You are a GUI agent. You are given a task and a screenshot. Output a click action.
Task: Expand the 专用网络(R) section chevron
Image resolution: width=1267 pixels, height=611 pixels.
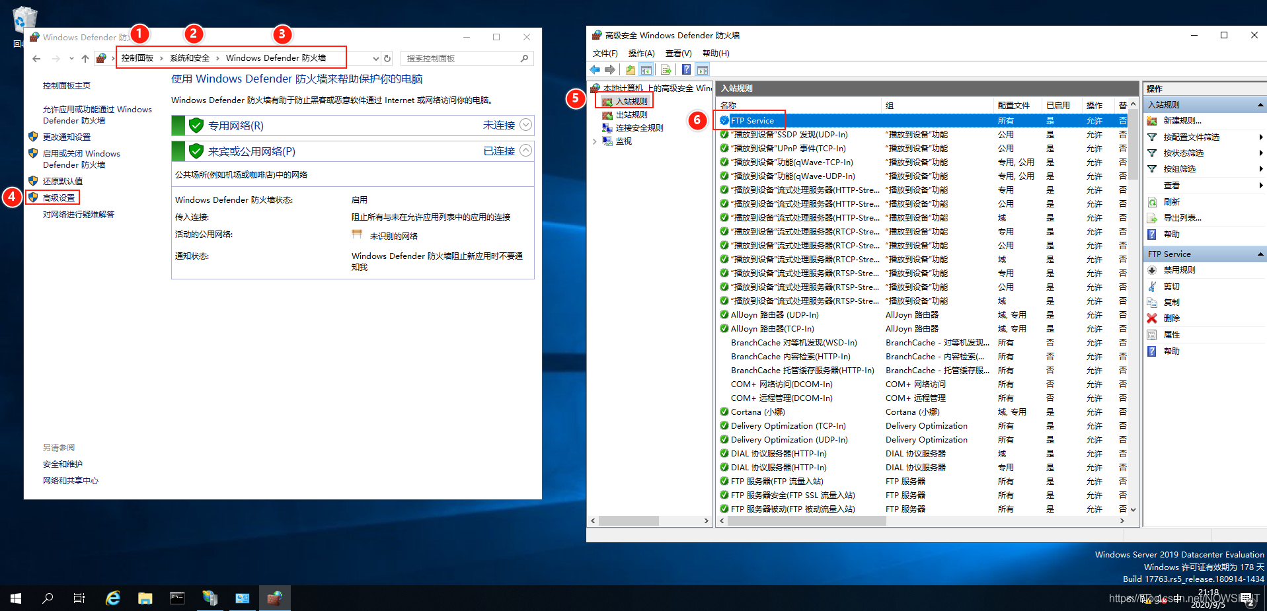pos(525,124)
